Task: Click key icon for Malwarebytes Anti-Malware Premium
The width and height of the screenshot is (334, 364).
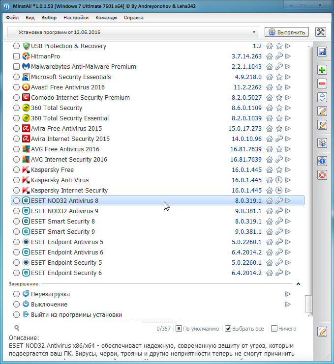Action: tap(279, 66)
